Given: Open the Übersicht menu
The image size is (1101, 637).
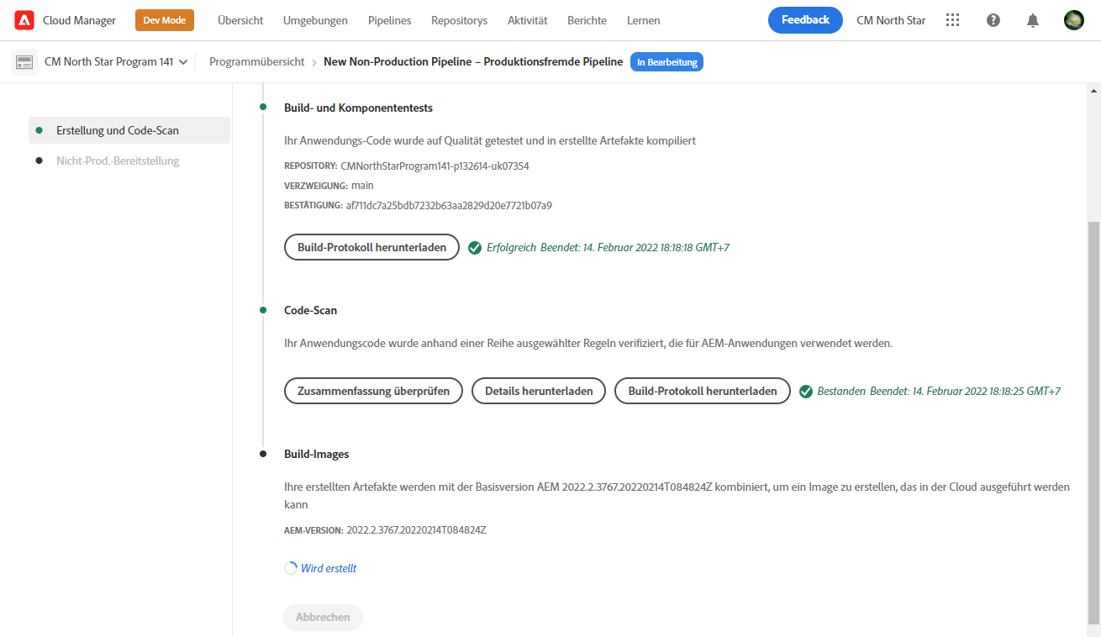Looking at the screenshot, I should [x=240, y=20].
